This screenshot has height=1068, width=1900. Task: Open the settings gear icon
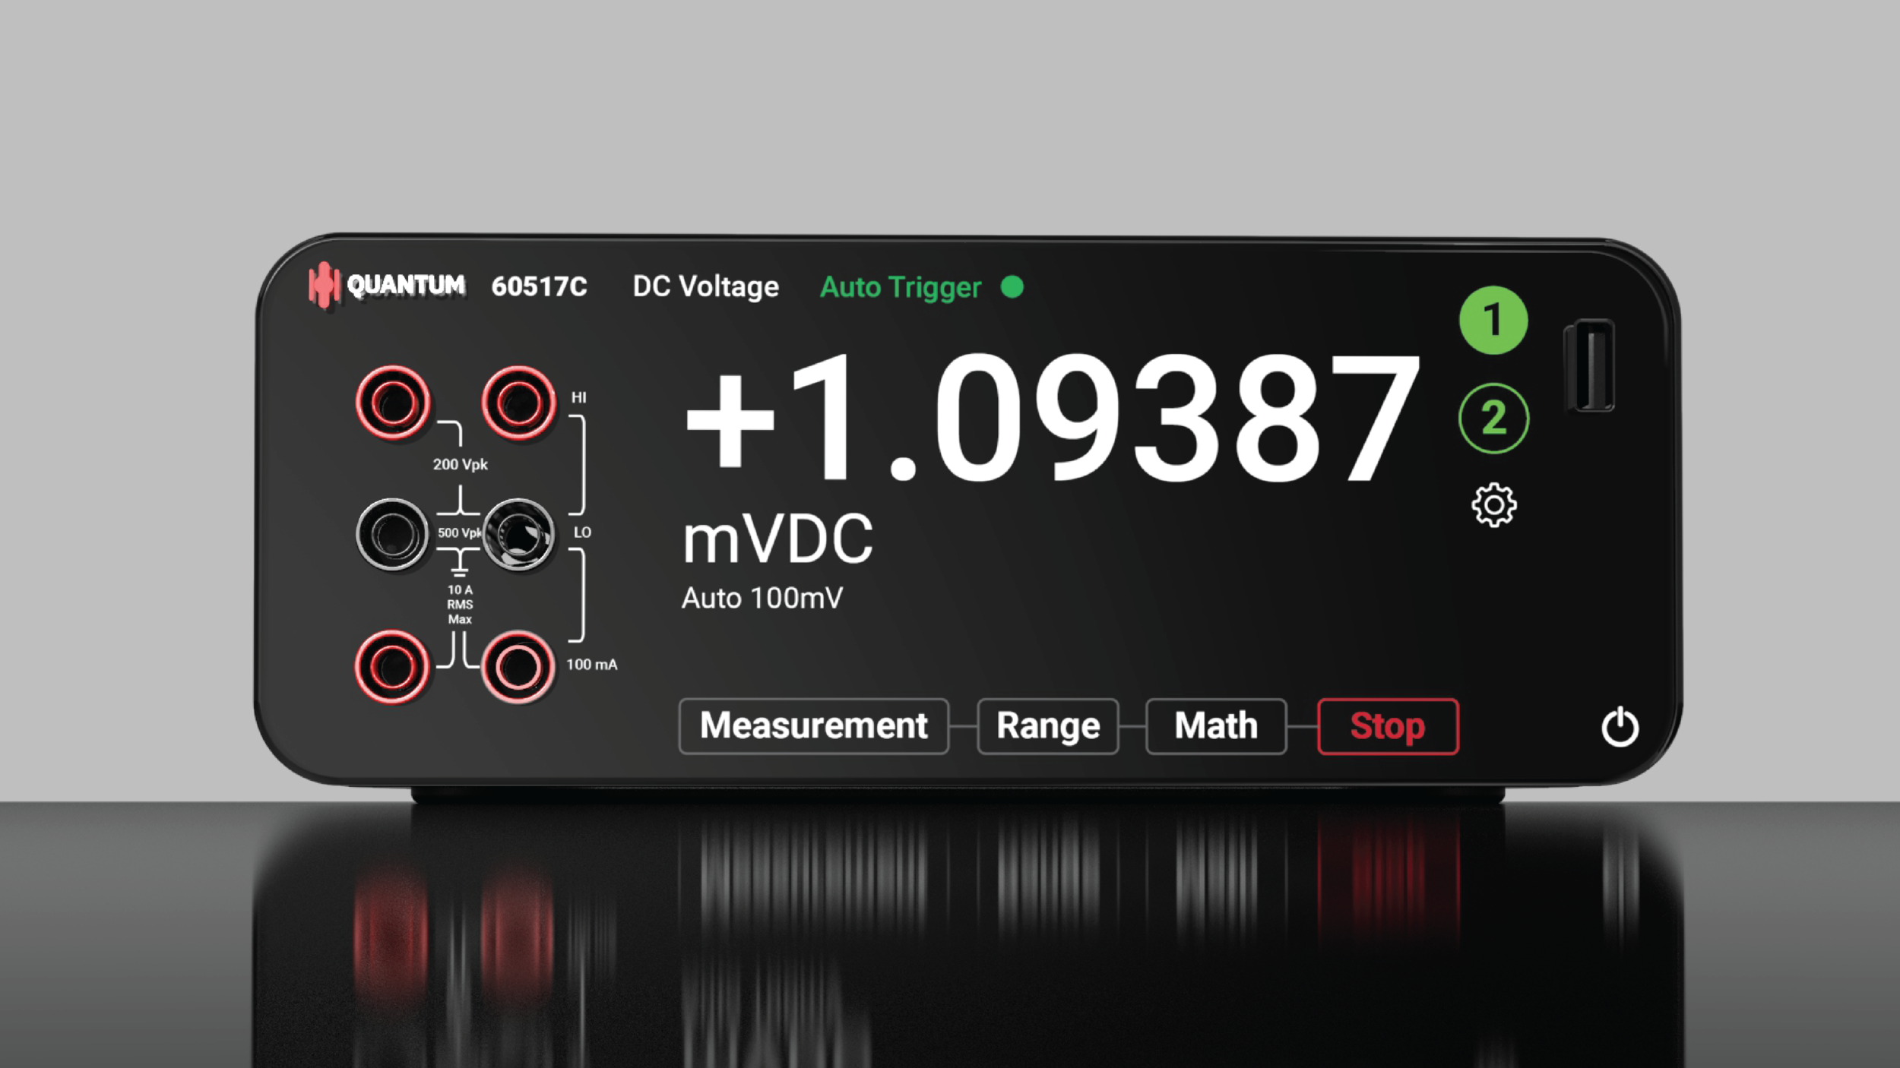pyautogui.click(x=1493, y=505)
